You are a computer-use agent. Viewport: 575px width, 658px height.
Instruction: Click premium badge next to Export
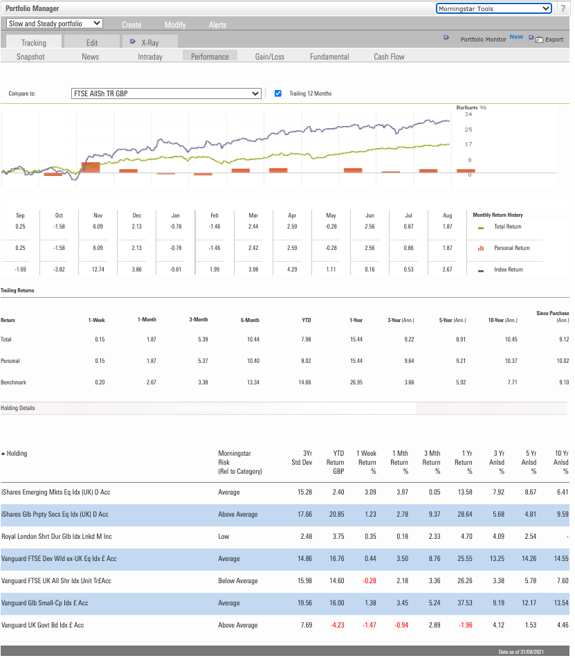[530, 38]
